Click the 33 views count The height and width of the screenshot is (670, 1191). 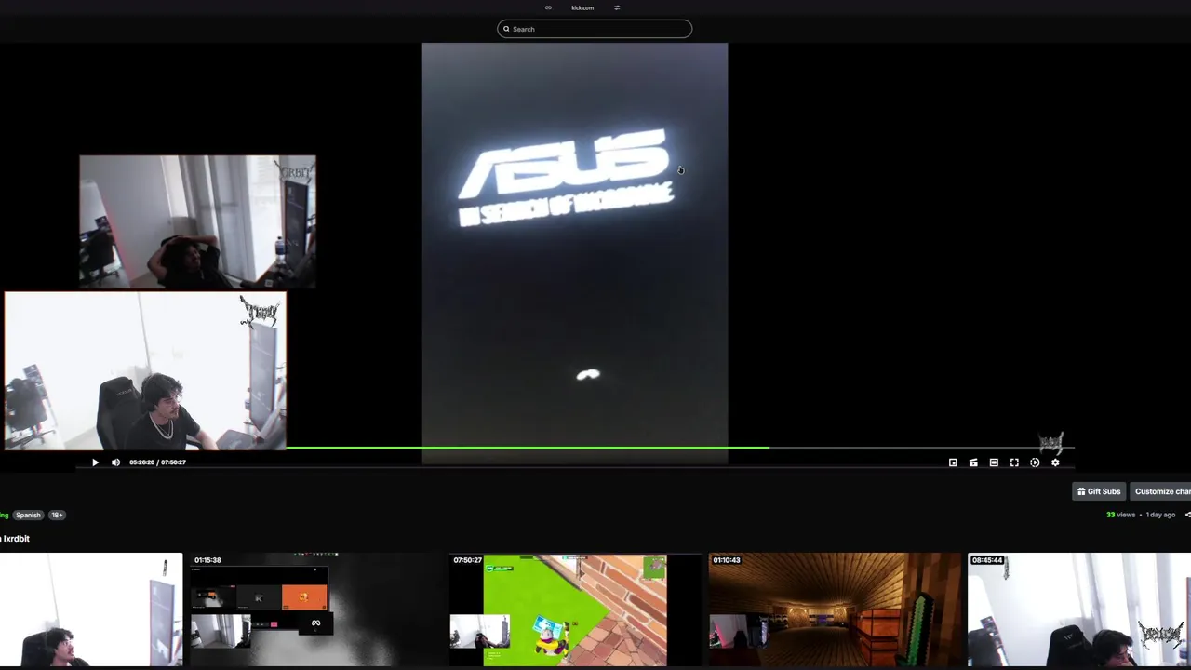tap(1121, 515)
